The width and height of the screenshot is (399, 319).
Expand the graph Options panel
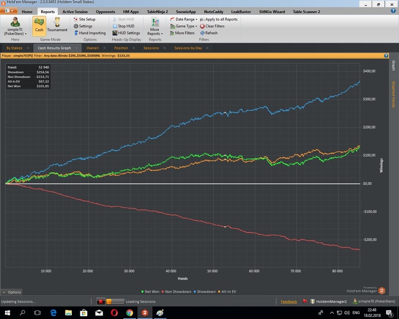tap(12, 292)
